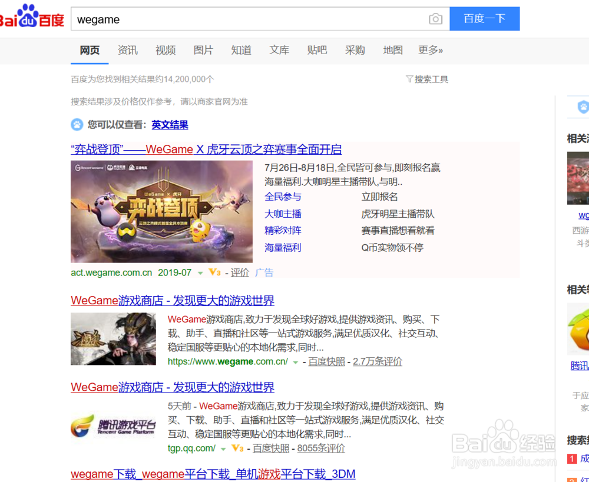Click the tgp.qq.com/ URL

point(191,448)
